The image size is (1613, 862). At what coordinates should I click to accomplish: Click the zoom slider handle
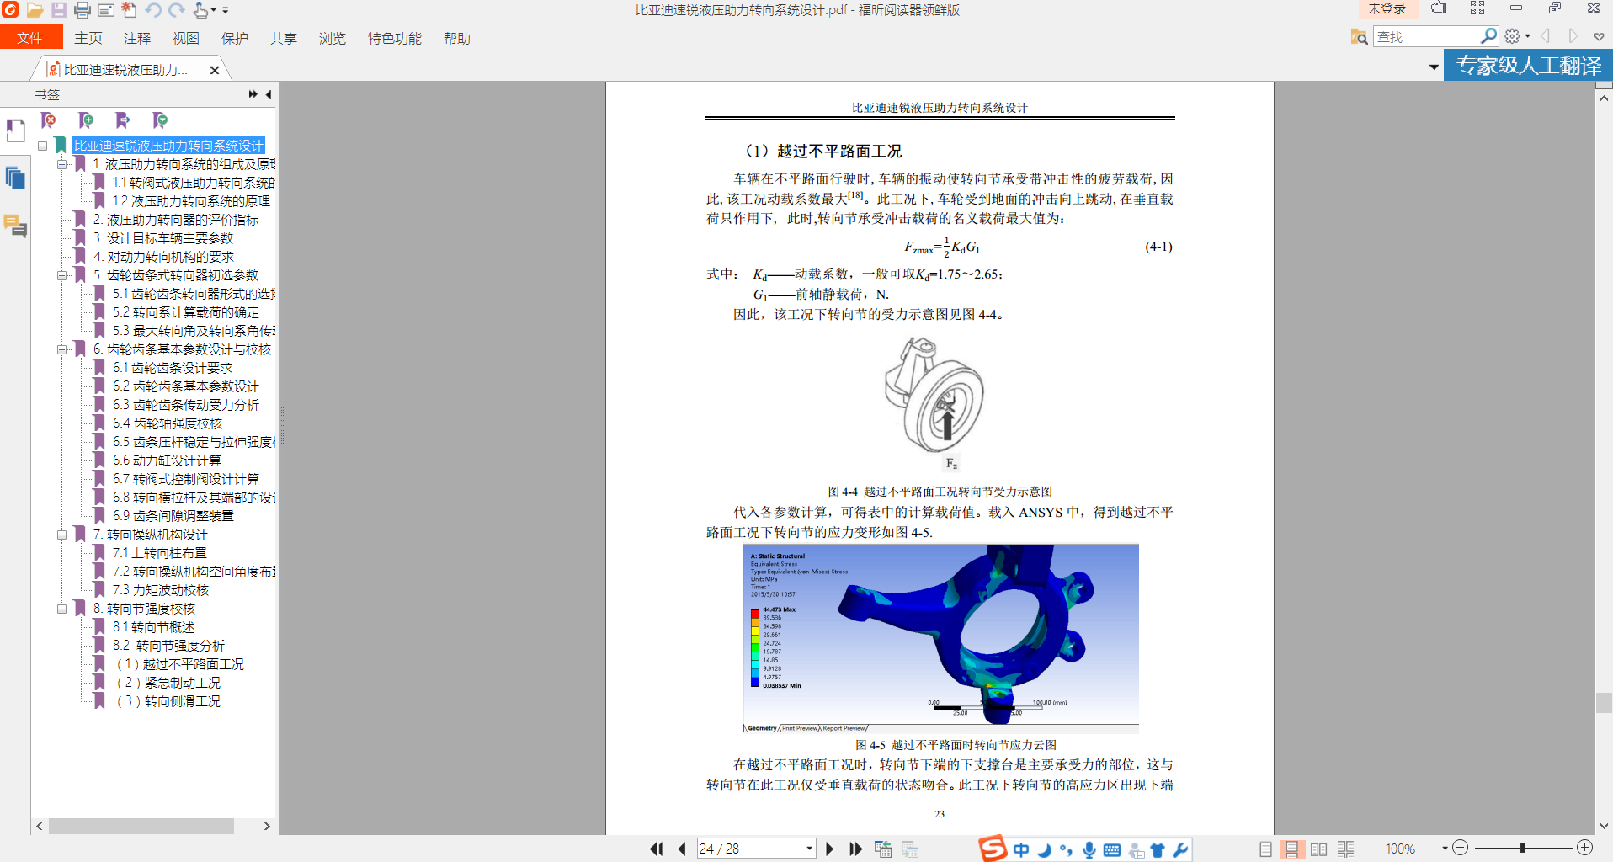tap(1522, 849)
